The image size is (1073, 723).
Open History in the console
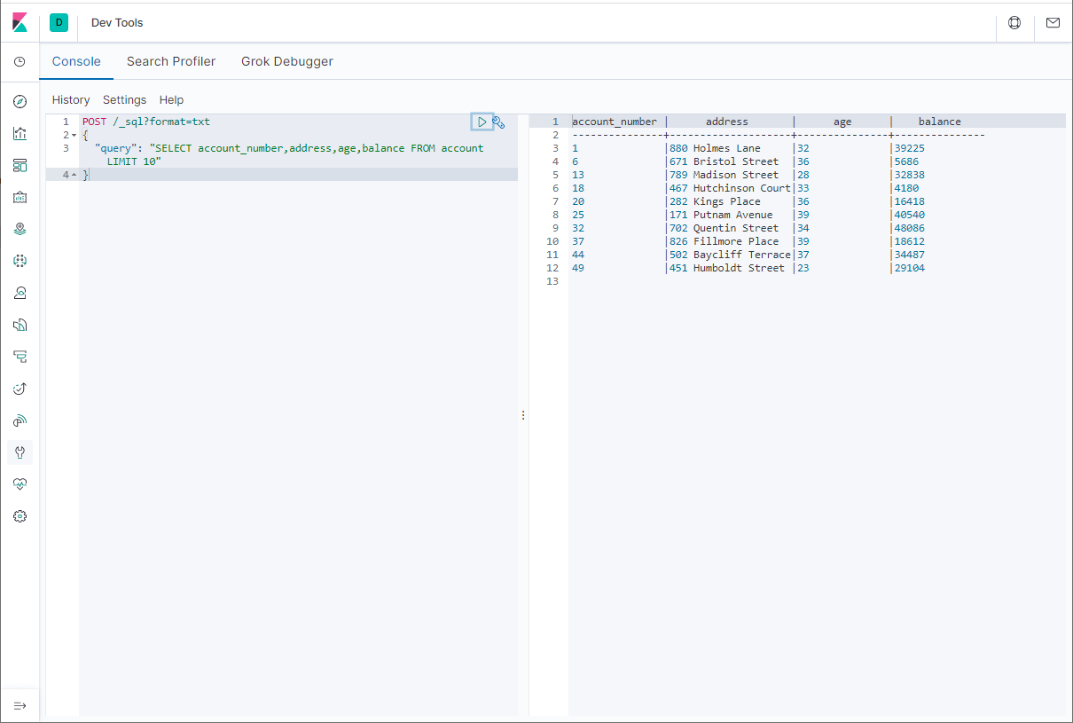[x=71, y=100]
